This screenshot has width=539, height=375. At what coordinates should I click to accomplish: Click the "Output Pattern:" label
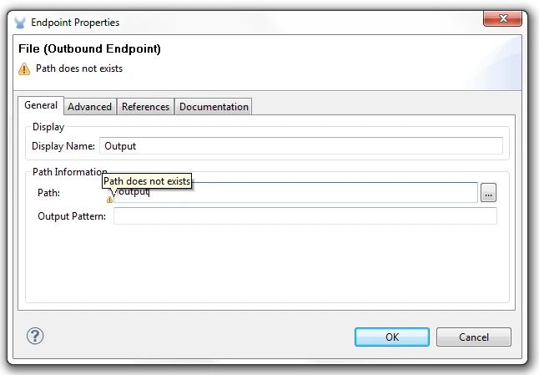(72, 216)
